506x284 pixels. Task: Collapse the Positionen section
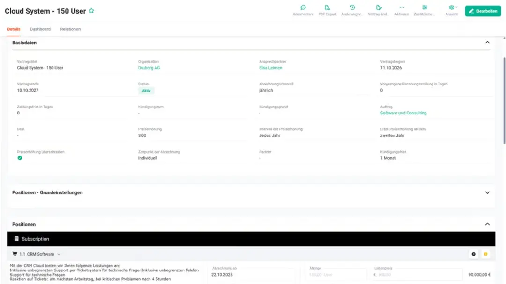[x=487, y=224]
